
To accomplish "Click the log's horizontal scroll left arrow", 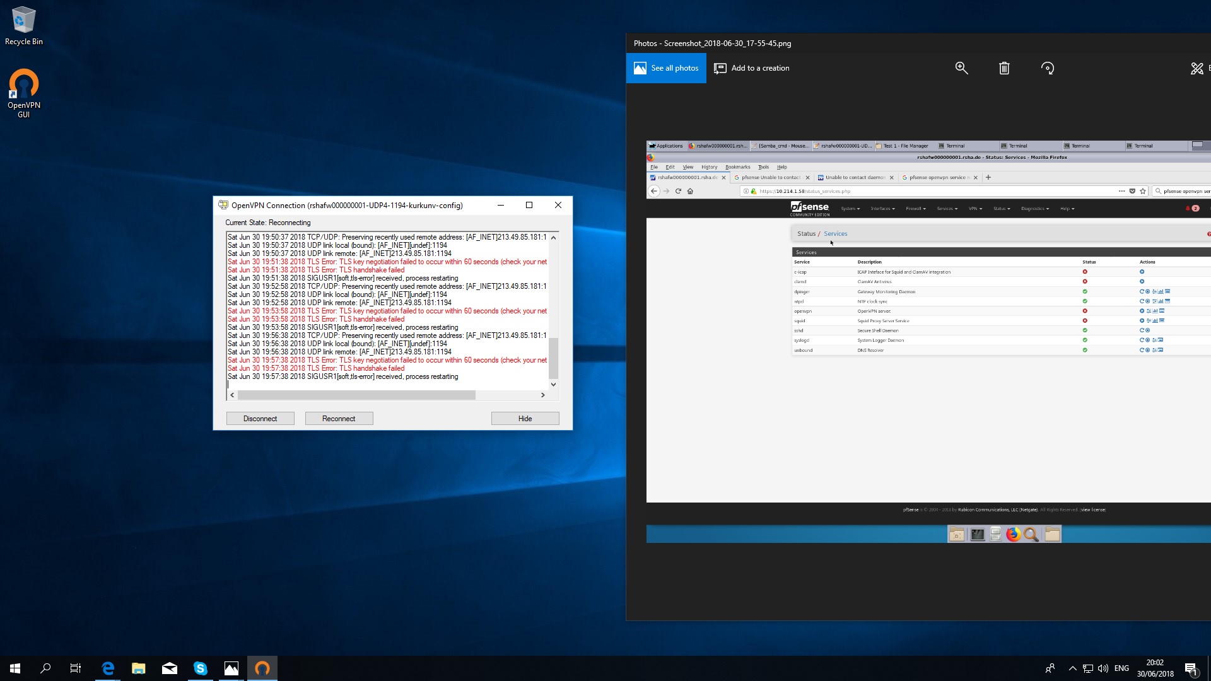I will coord(232,395).
